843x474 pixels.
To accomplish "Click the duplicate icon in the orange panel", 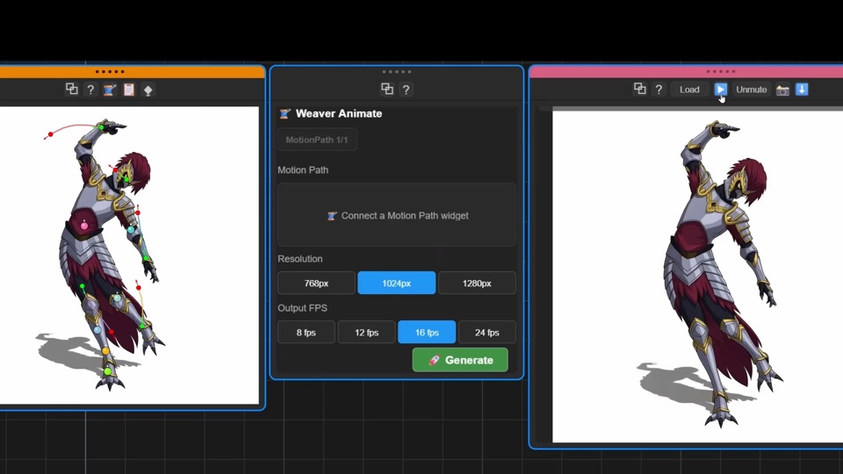I will tap(71, 90).
